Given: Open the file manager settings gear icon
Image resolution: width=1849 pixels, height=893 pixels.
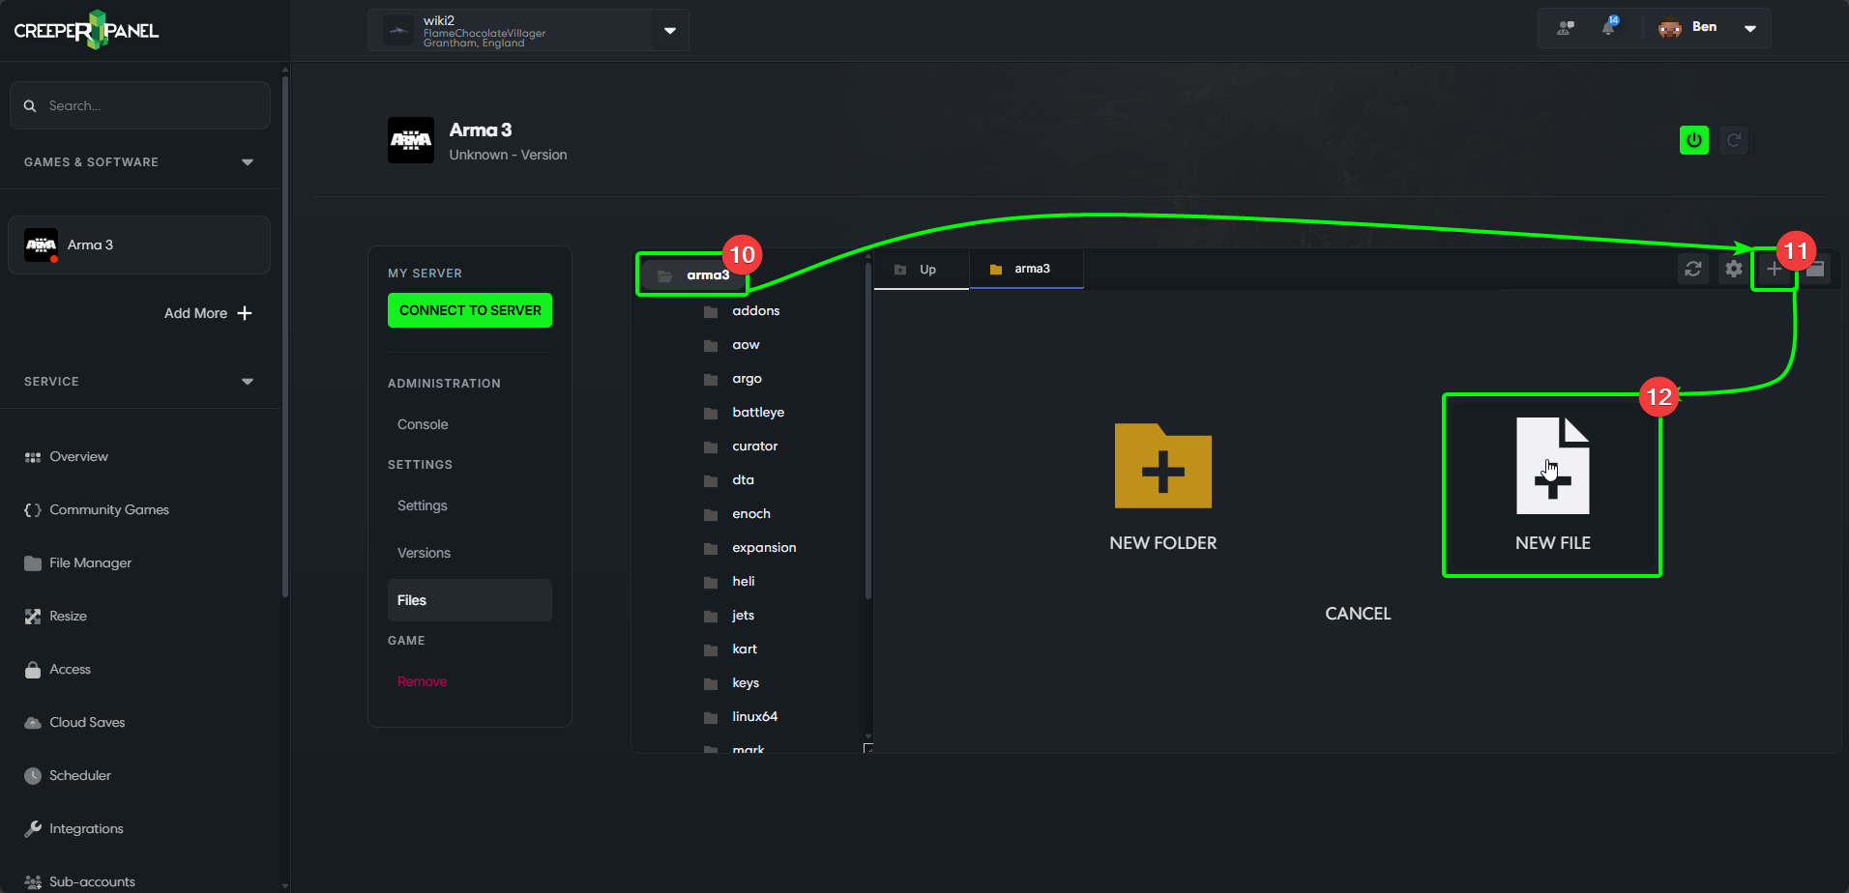Looking at the screenshot, I should point(1733,269).
